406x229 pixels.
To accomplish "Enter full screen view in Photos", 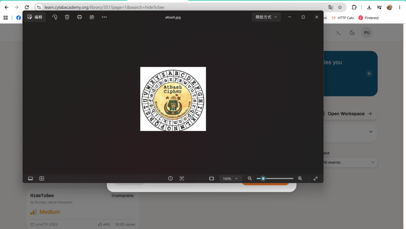I will coord(316,179).
